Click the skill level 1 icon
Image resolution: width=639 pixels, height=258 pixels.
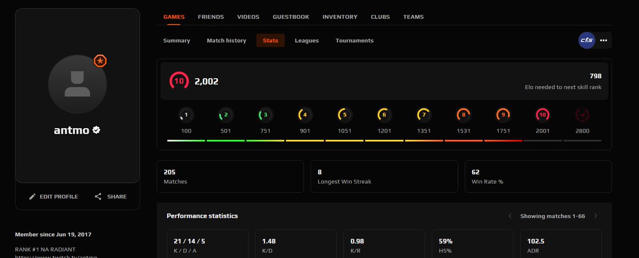click(x=186, y=115)
